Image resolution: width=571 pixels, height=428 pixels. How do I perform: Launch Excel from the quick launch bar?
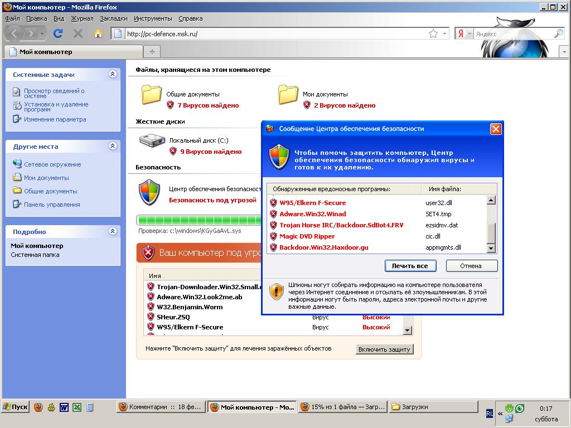pos(77,407)
